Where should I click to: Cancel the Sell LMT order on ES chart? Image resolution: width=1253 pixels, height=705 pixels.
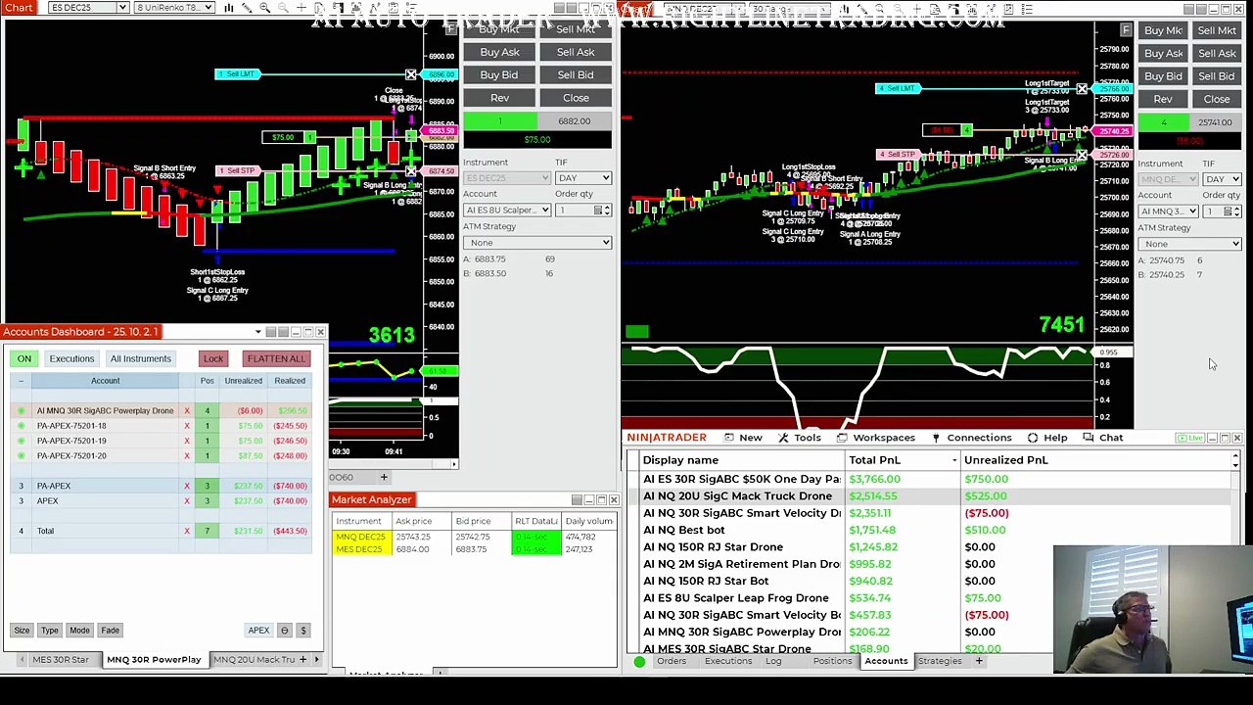[411, 74]
